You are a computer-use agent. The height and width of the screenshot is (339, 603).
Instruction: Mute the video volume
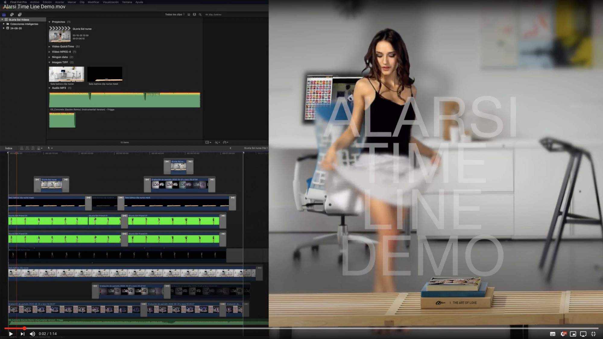[32, 334]
